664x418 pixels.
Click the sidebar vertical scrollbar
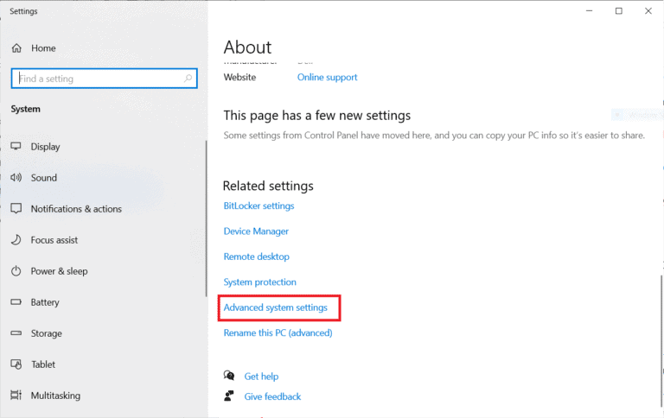click(207, 218)
